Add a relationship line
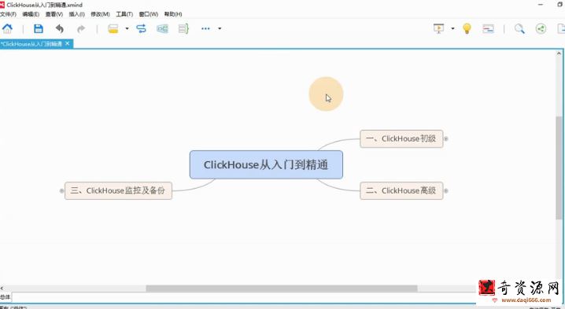This screenshot has height=309, width=565. click(142, 29)
